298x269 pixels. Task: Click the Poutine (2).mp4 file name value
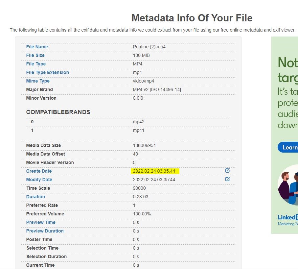(149, 47)
